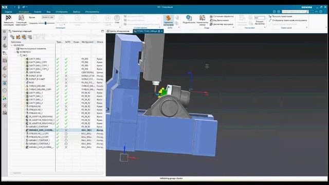The height and width of the screenshot is (185, 329).
Task: Open the clock History sidebar icon
Action: 5,90
